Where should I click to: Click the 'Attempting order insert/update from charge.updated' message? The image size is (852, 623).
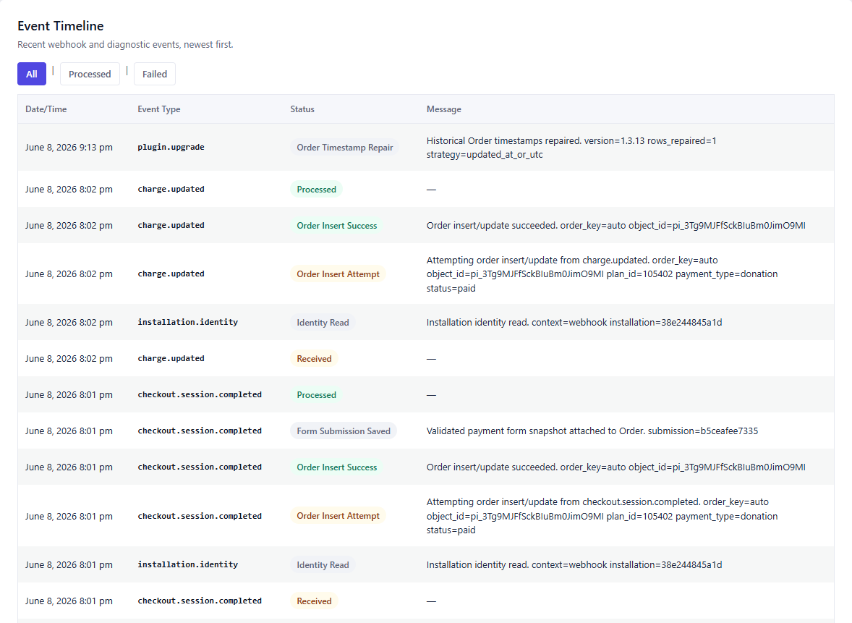602,274
